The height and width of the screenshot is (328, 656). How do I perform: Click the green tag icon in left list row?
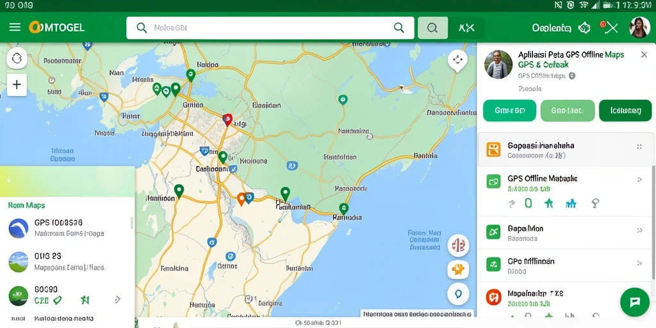point(57,300)
